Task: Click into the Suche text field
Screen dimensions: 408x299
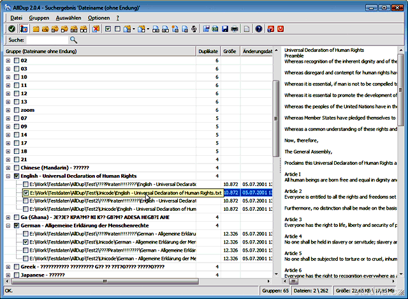Action: coord(46,40)
